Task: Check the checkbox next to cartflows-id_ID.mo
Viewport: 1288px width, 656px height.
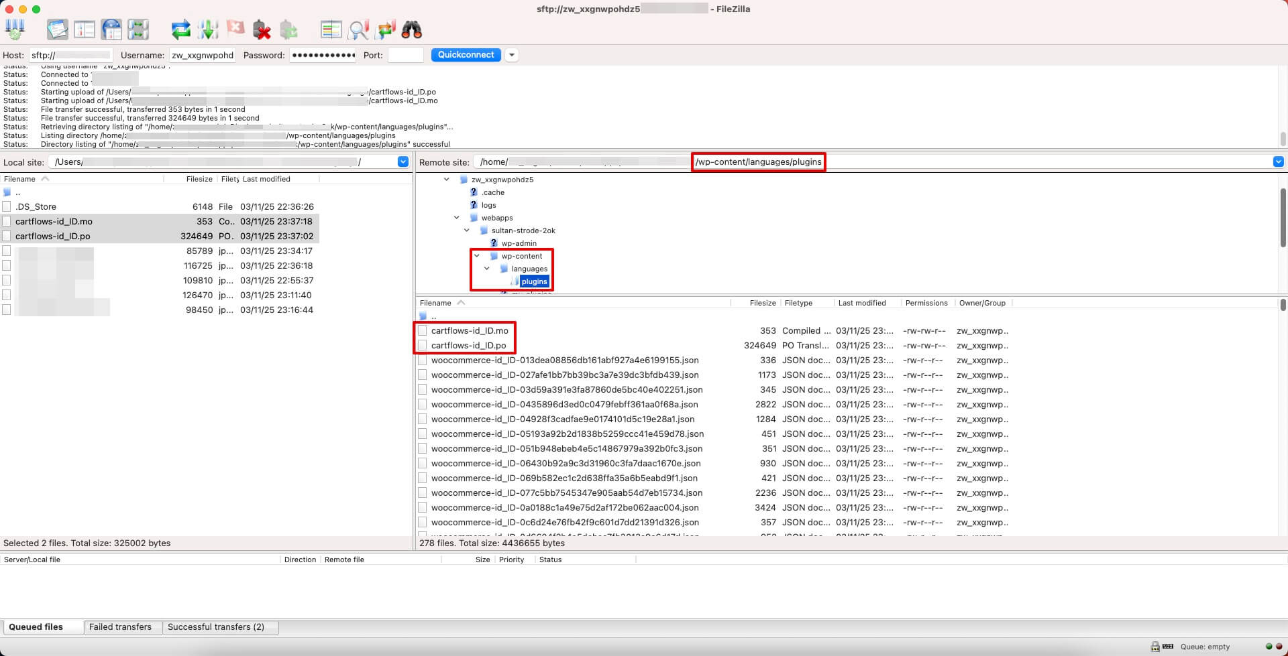Action: pos(423,330)
